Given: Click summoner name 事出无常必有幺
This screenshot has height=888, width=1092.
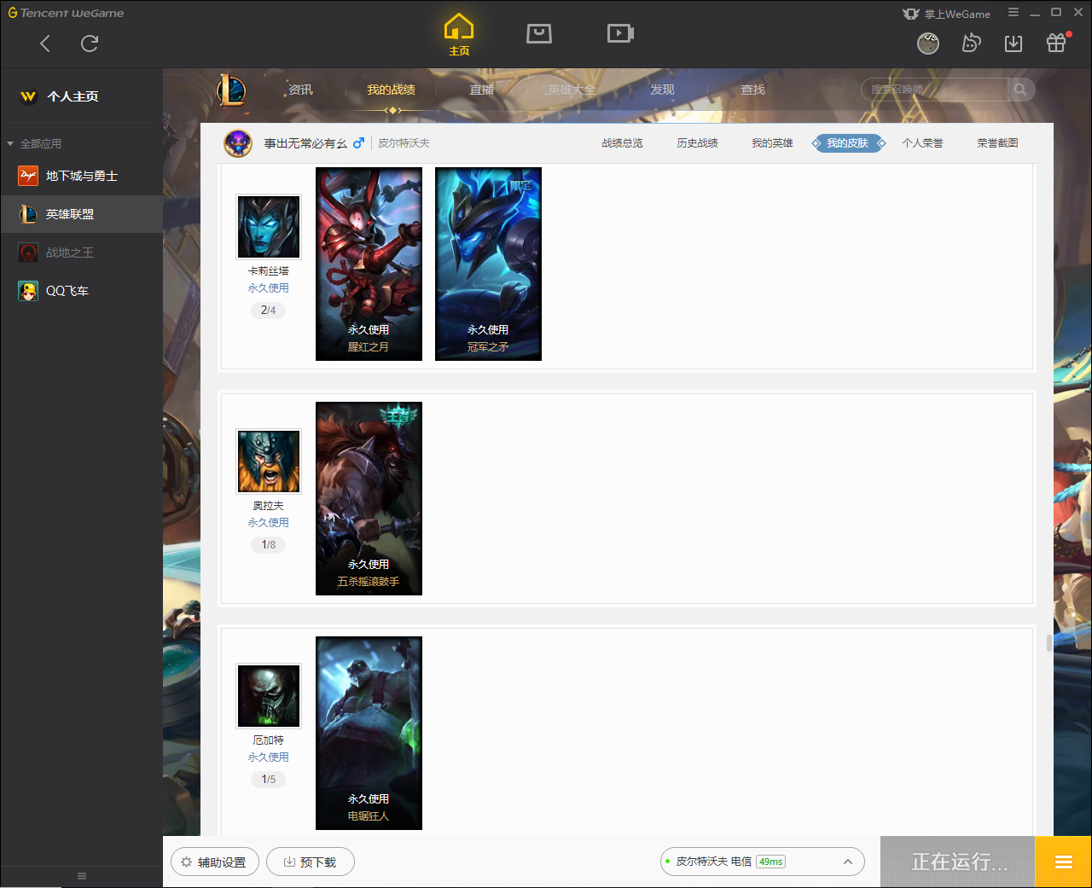Looking at the screenshot, I should [305, 143].
